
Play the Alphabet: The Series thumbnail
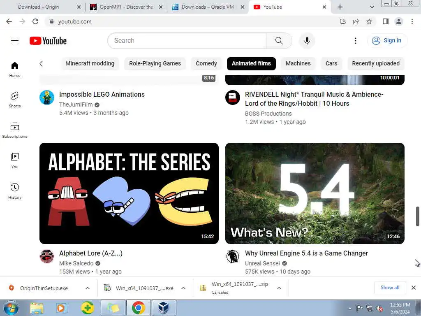point(129,193)
